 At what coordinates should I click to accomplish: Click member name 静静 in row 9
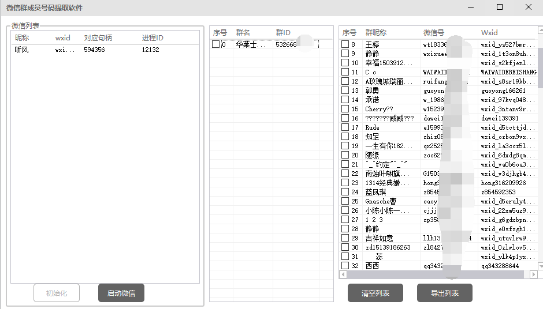pos(372,54)
